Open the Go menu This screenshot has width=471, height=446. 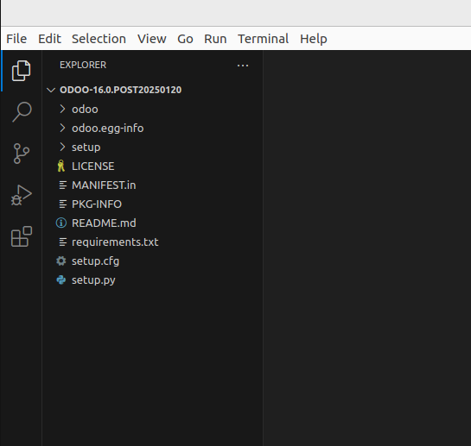(x=185, y=39)
